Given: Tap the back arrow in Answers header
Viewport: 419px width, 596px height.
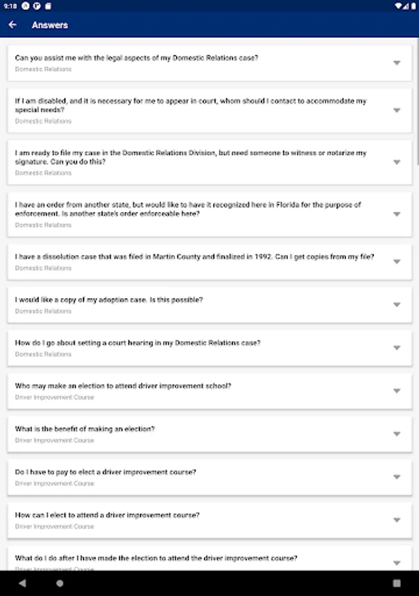Looking at the screenshot, I should [13, 25].
